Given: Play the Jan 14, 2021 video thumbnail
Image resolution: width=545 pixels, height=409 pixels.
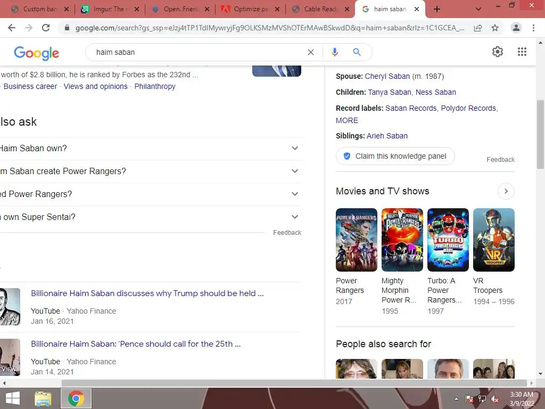Looking at the screenshot, I should point(10,357).
